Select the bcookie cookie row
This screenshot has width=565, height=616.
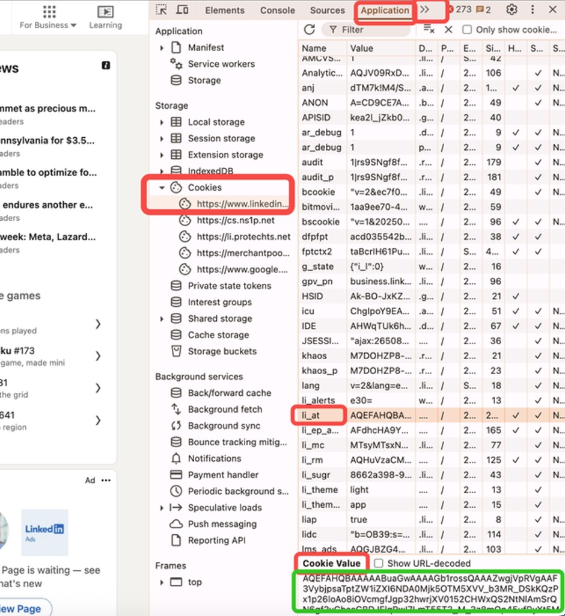[x=432, y=192]
